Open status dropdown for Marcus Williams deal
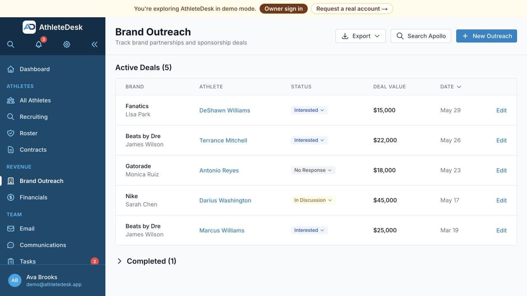527x296 pixels. point(309,230)
